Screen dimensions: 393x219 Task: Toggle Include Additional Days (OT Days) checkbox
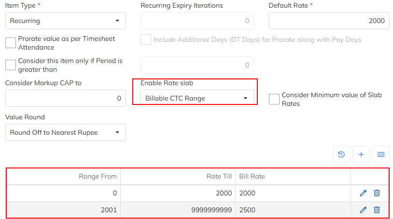pyautogui.click(x=146, y=39)
